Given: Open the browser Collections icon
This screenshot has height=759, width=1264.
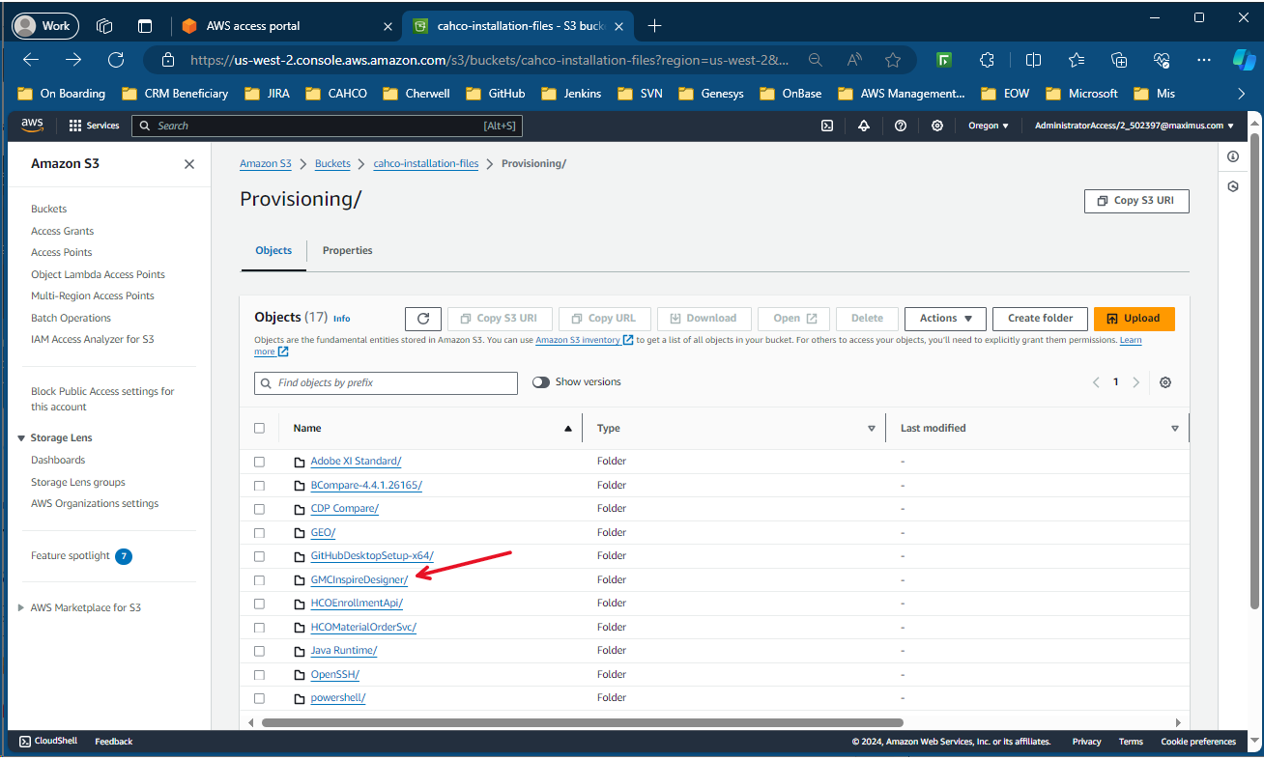Looking at the screenshot, I should pyautogui.click(x=1119, y=60).
